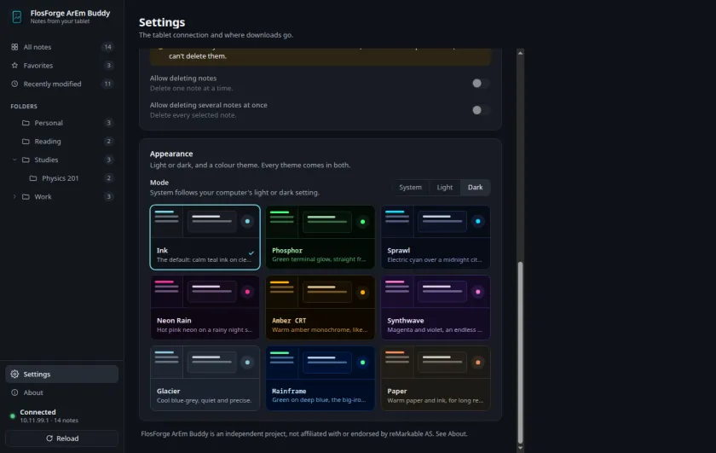The width and height of the screenshot is (716, 453).
Task: Choose the Synthwave colour theme
Action: (x=436, y=308)
